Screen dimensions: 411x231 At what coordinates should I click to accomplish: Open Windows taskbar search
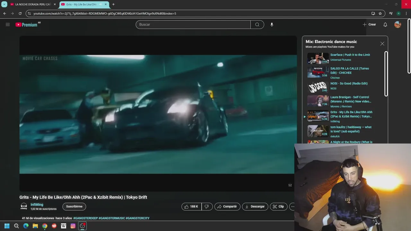pos(16,226)
